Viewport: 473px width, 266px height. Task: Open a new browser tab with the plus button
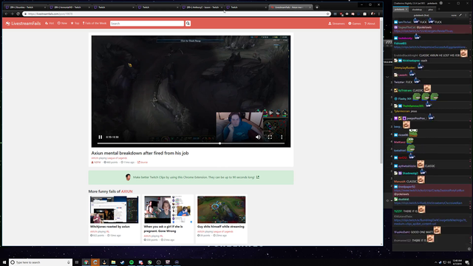click(x=317, y=7)
